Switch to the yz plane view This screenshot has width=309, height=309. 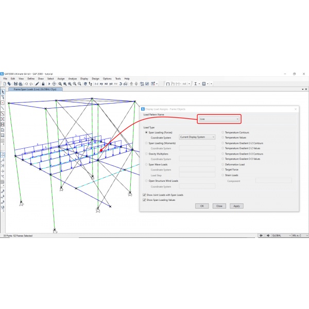[111, 83]
